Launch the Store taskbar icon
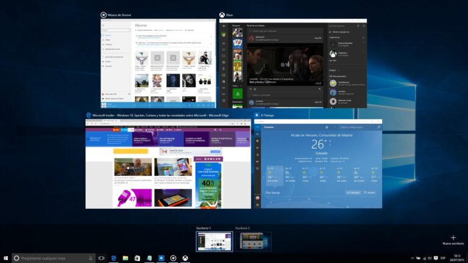Screen dimensions: 468x263 point(137,258)
